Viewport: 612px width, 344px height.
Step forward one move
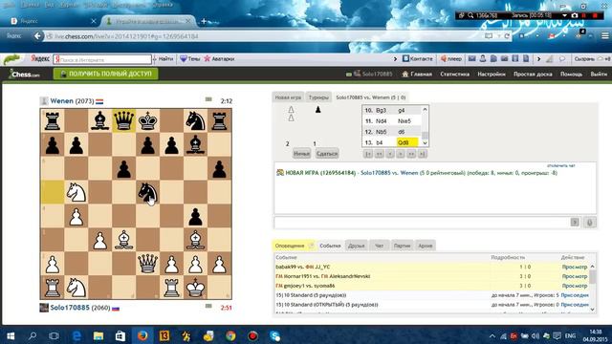coord(401,154)
